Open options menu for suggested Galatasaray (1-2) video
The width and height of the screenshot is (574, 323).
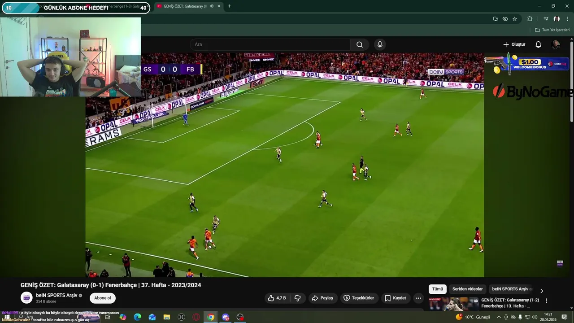[546, 301]
